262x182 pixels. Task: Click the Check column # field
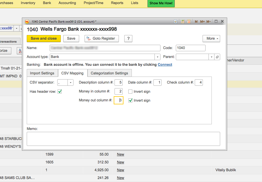click(199, 83)
